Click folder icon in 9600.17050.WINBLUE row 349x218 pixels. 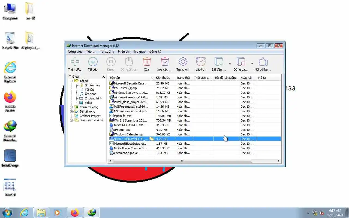152,139
